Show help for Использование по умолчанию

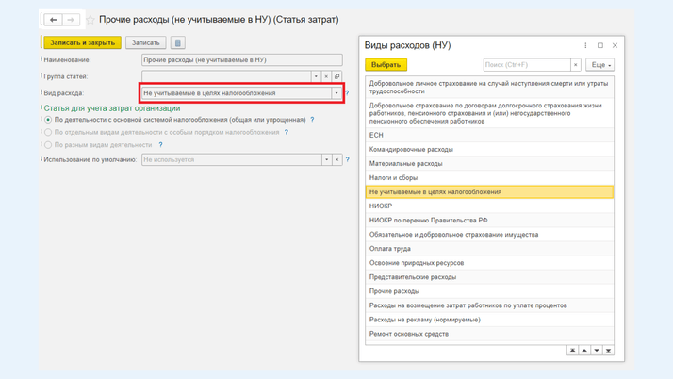347,159
